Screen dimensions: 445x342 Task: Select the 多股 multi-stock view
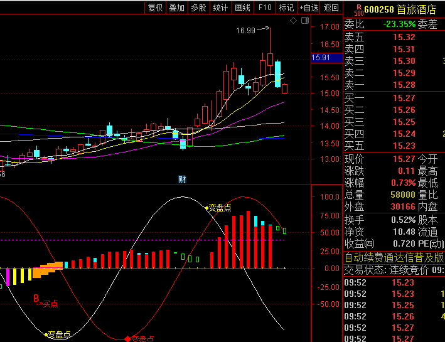[x=199, y=8]
